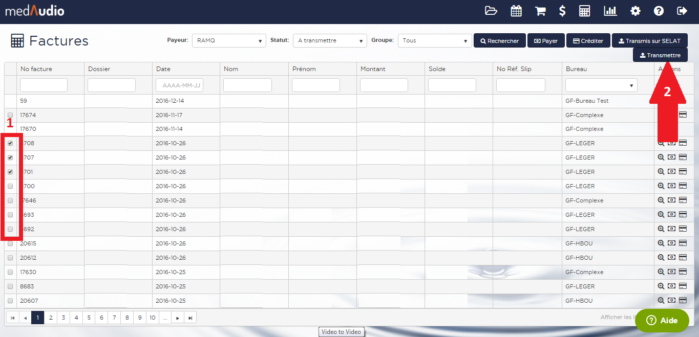Zoom into invoice 20615 details icon

[661, 243]
